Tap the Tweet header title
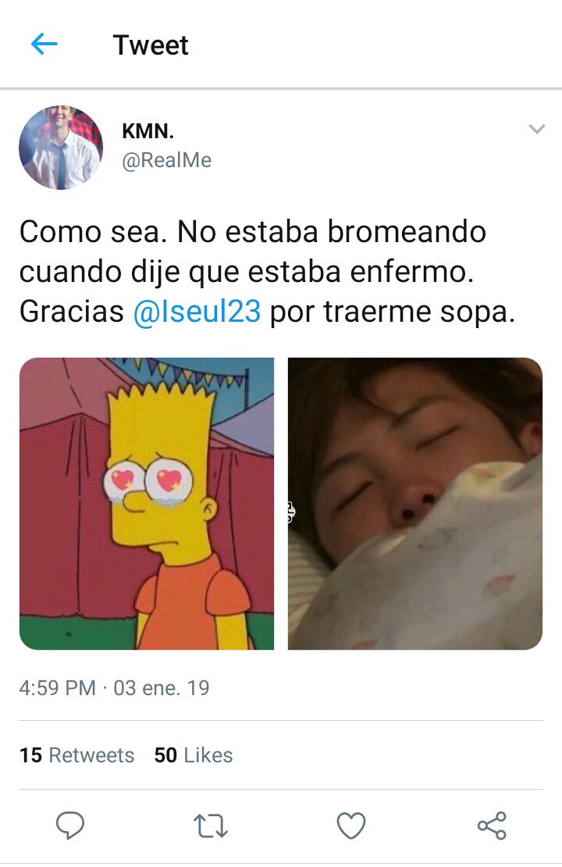The width and height of the screenshot is (562, 867). (x=151, y=45)
